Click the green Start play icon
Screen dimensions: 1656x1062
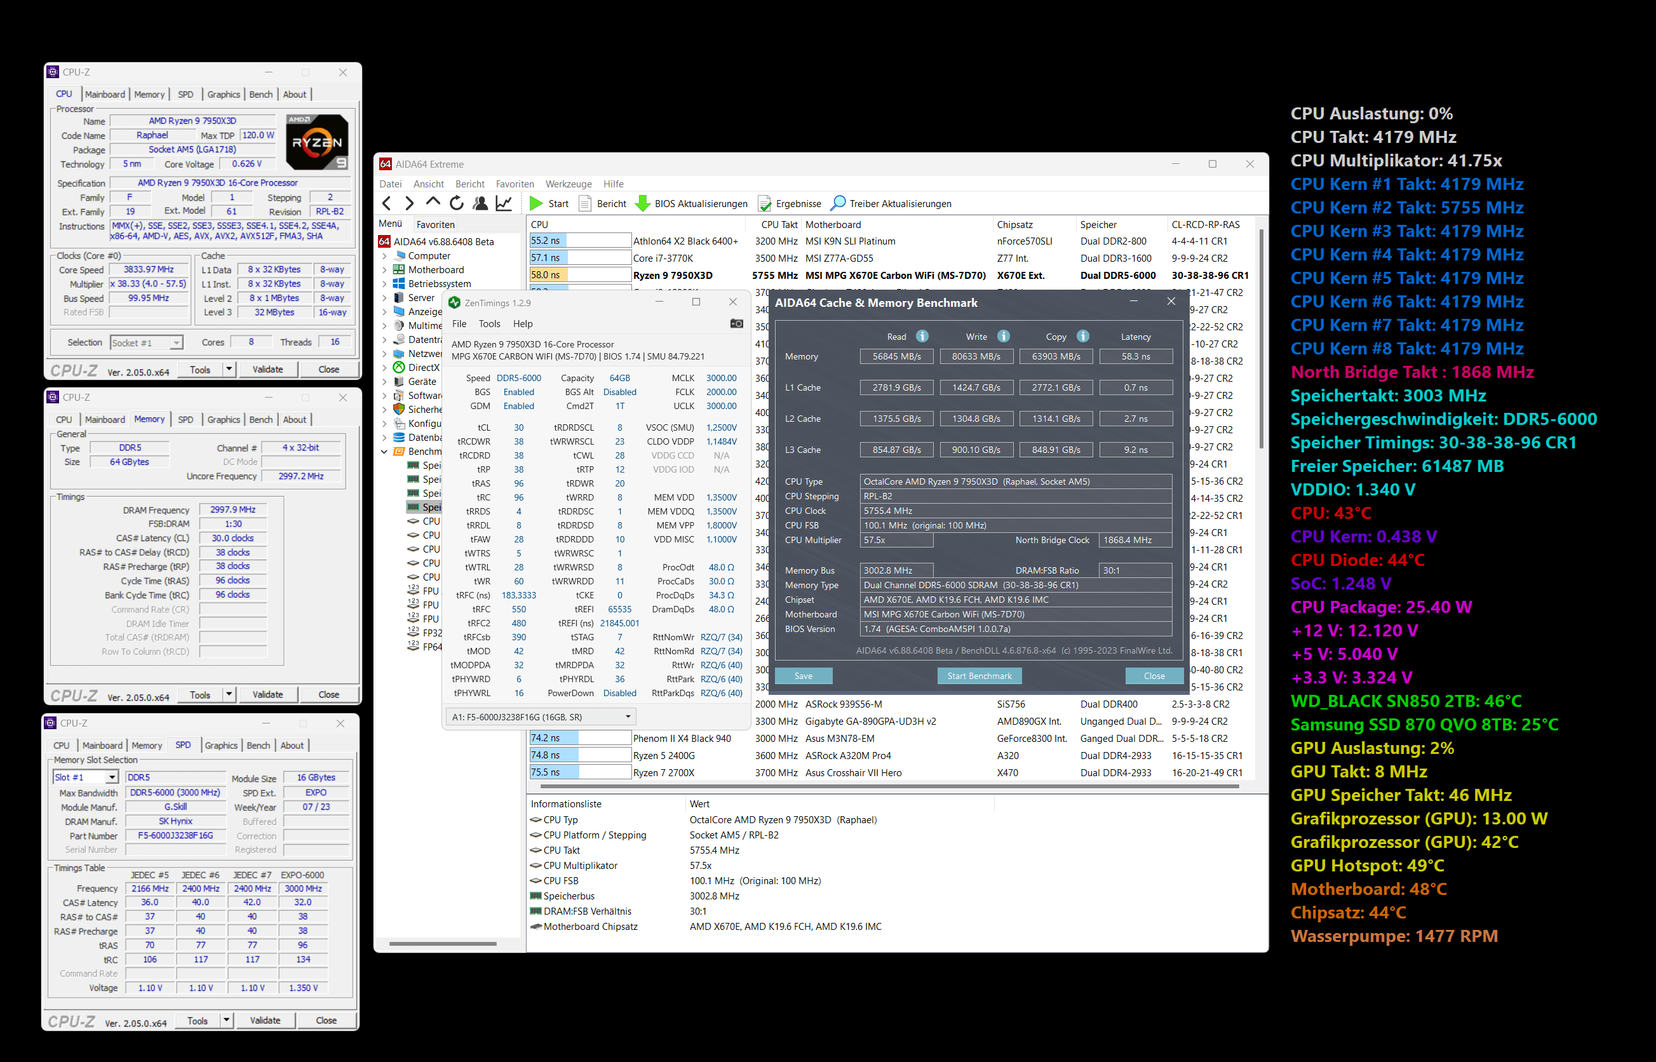tap(536, 203)
